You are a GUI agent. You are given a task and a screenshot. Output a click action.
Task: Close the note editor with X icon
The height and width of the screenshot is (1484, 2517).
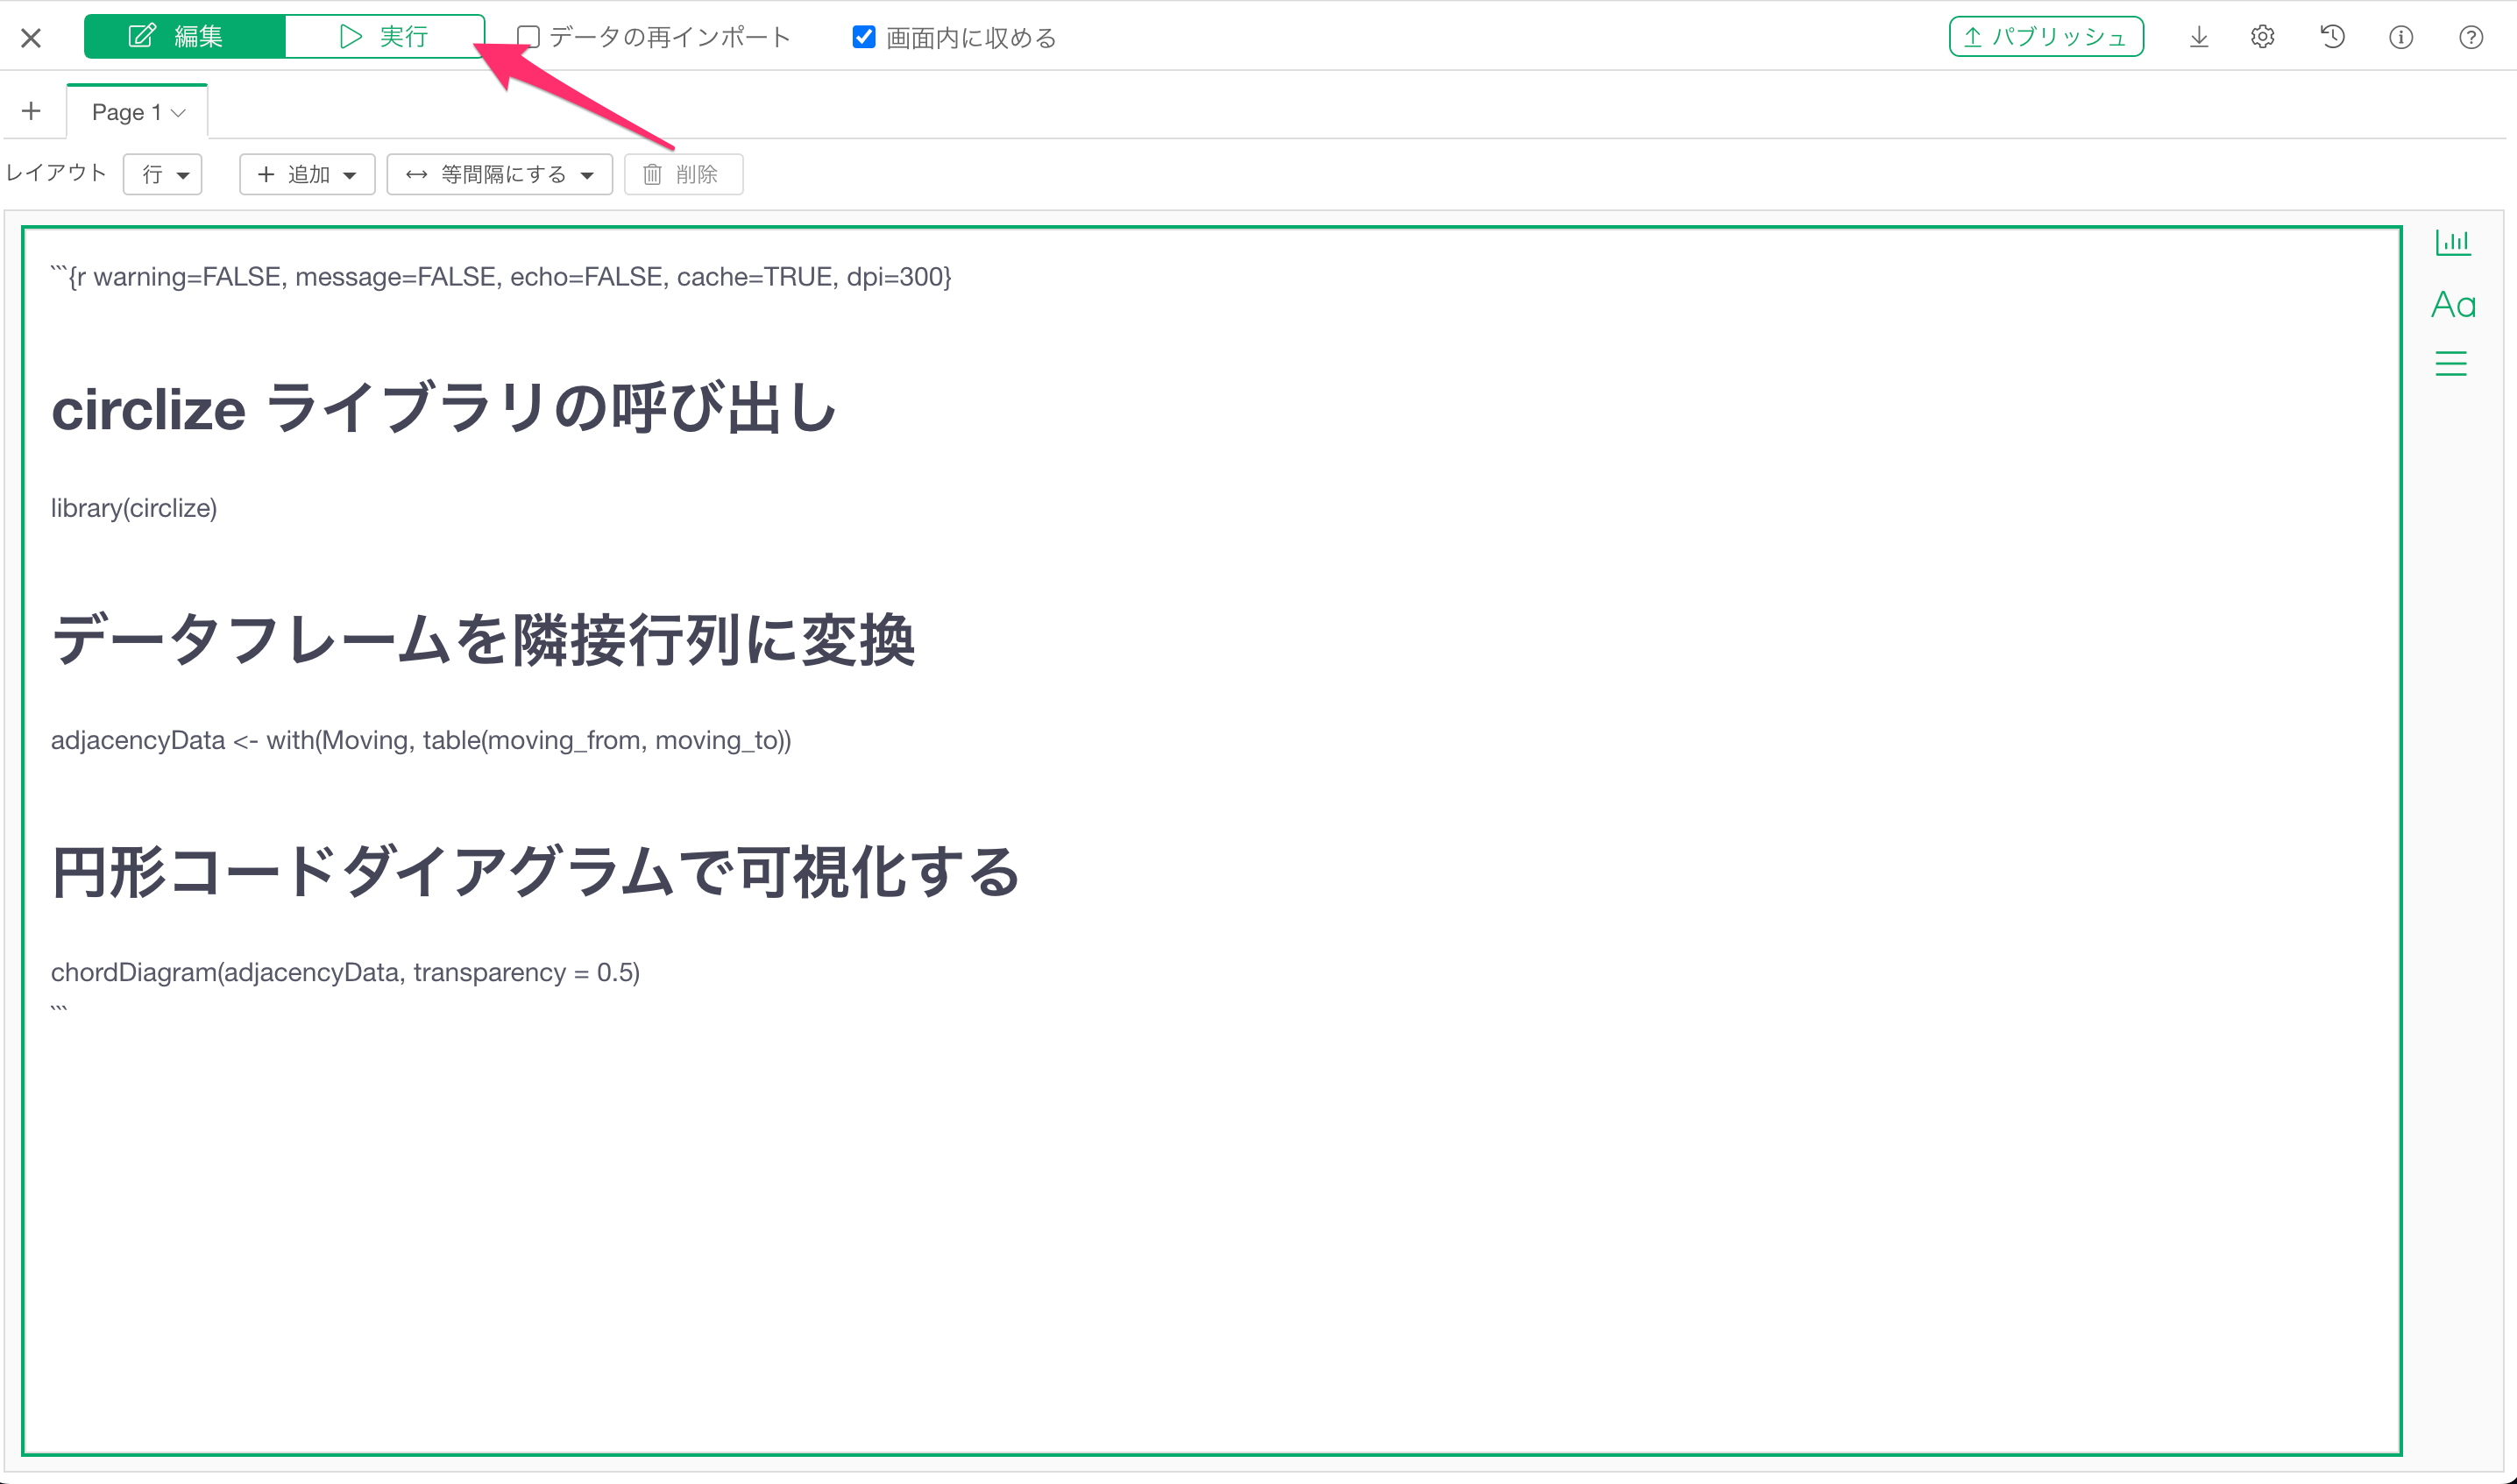tap(31, 38)
